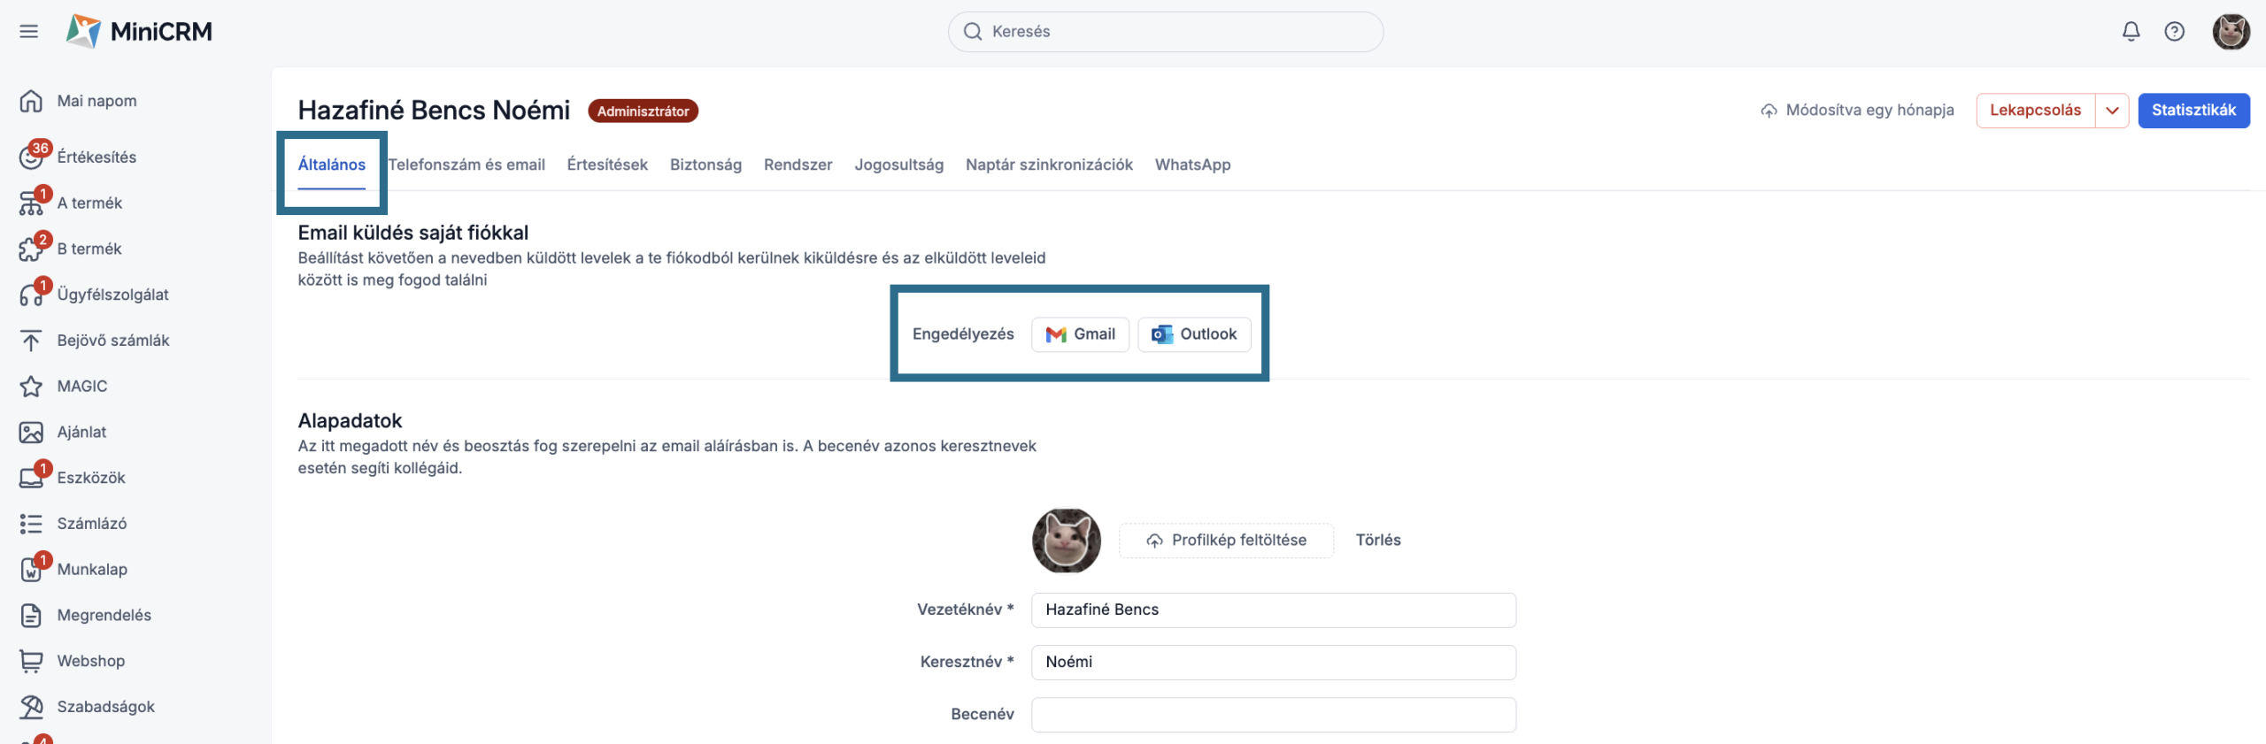Open the Számlázó list icon

point(31,524)
